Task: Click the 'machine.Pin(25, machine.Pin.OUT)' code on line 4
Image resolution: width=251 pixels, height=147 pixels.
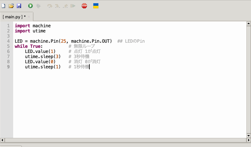Action: 71,41
